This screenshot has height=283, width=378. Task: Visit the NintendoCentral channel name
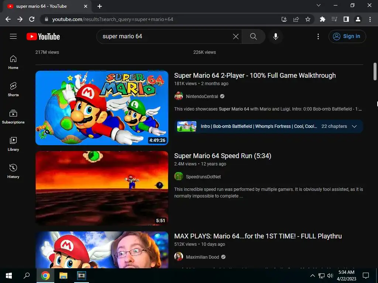click(x=202, y=96)
